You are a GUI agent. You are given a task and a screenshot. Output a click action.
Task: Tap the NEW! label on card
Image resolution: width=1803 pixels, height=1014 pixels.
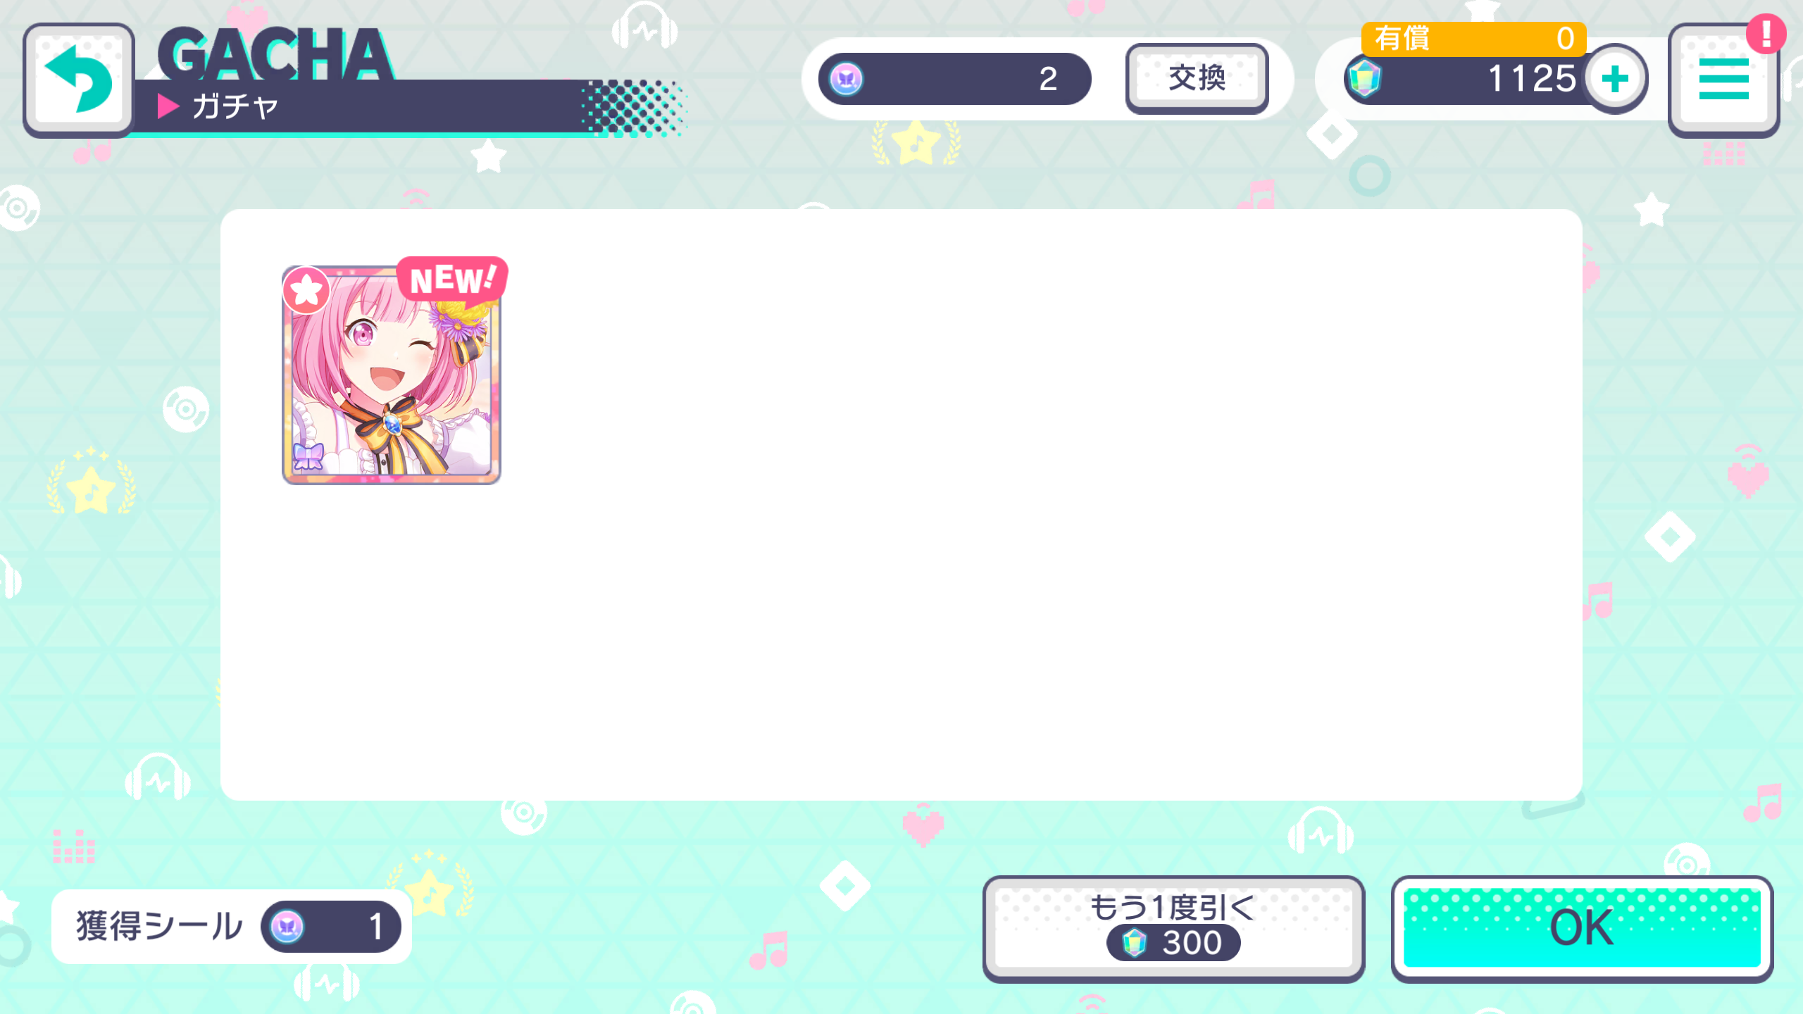[x=452, y=279]
